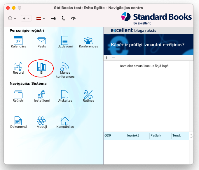The width and height of the screenshot is (199, 170).
Task: Open Iestatījumi settings gears
Action: pyautogui.click(x=41, y=94)
